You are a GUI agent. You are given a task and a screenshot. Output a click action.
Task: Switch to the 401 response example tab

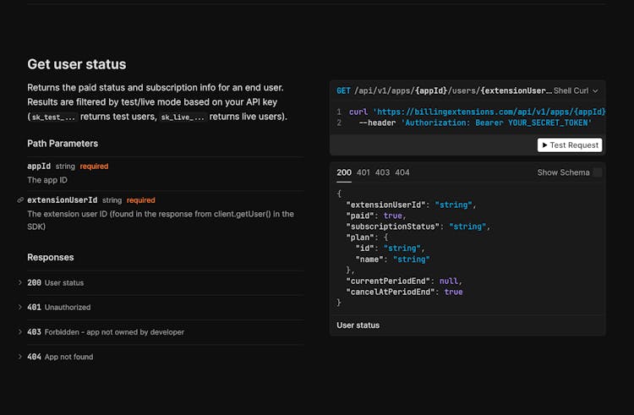pos(363,172)
